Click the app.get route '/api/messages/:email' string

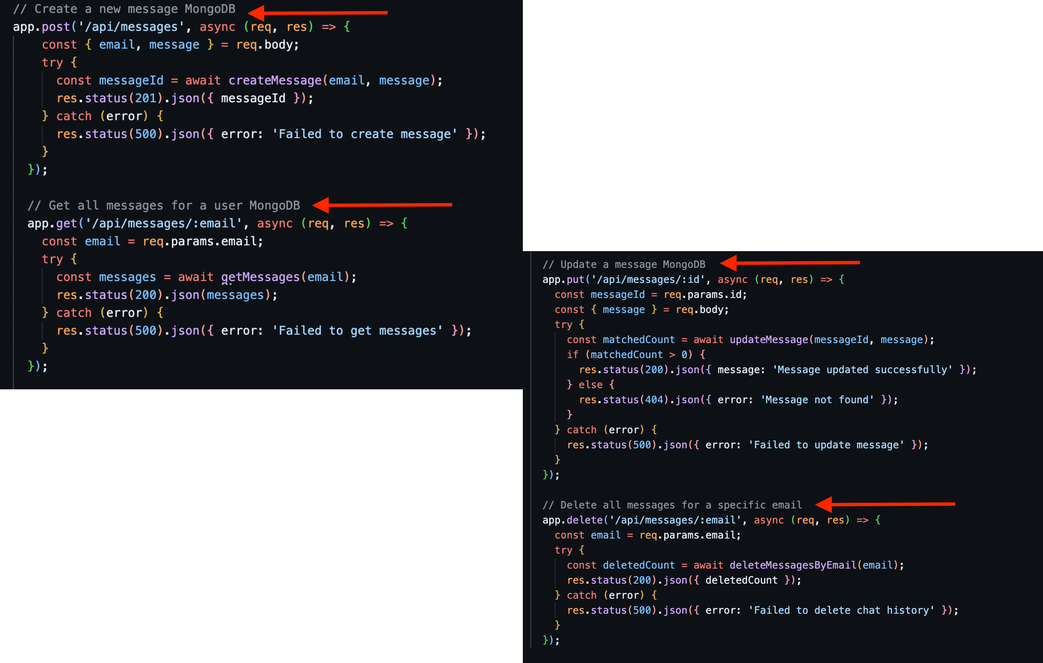164,223
